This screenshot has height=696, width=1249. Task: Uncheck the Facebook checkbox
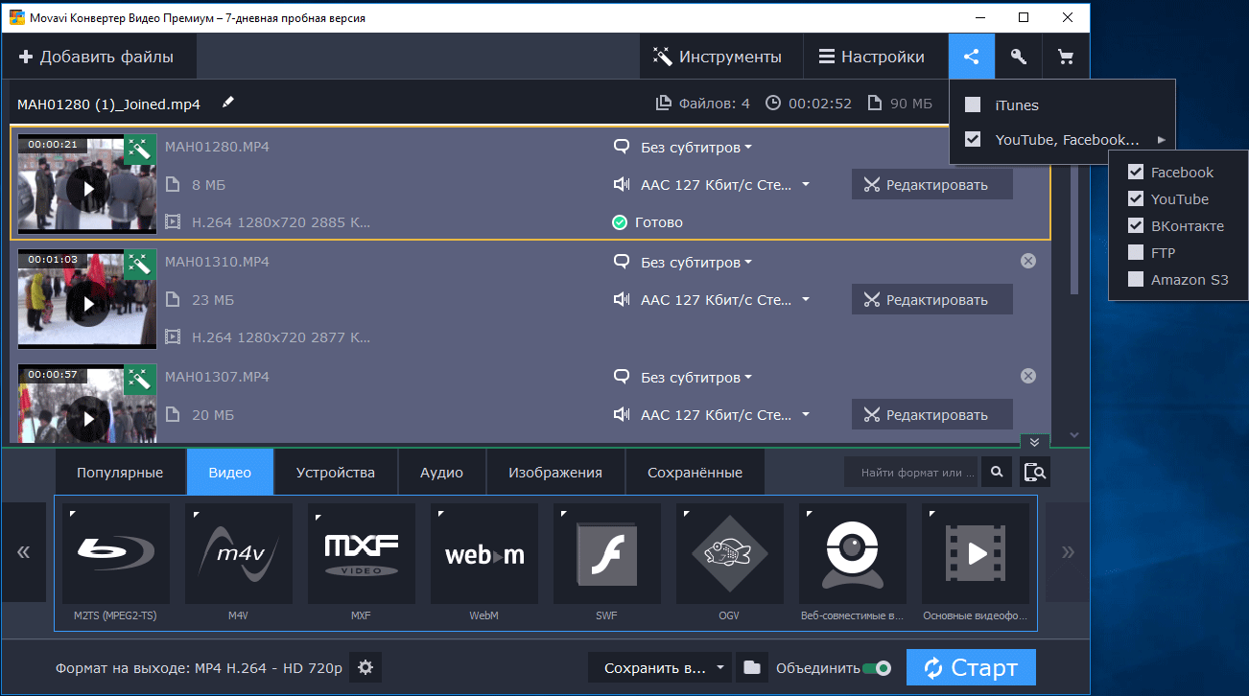[1136, 173]
